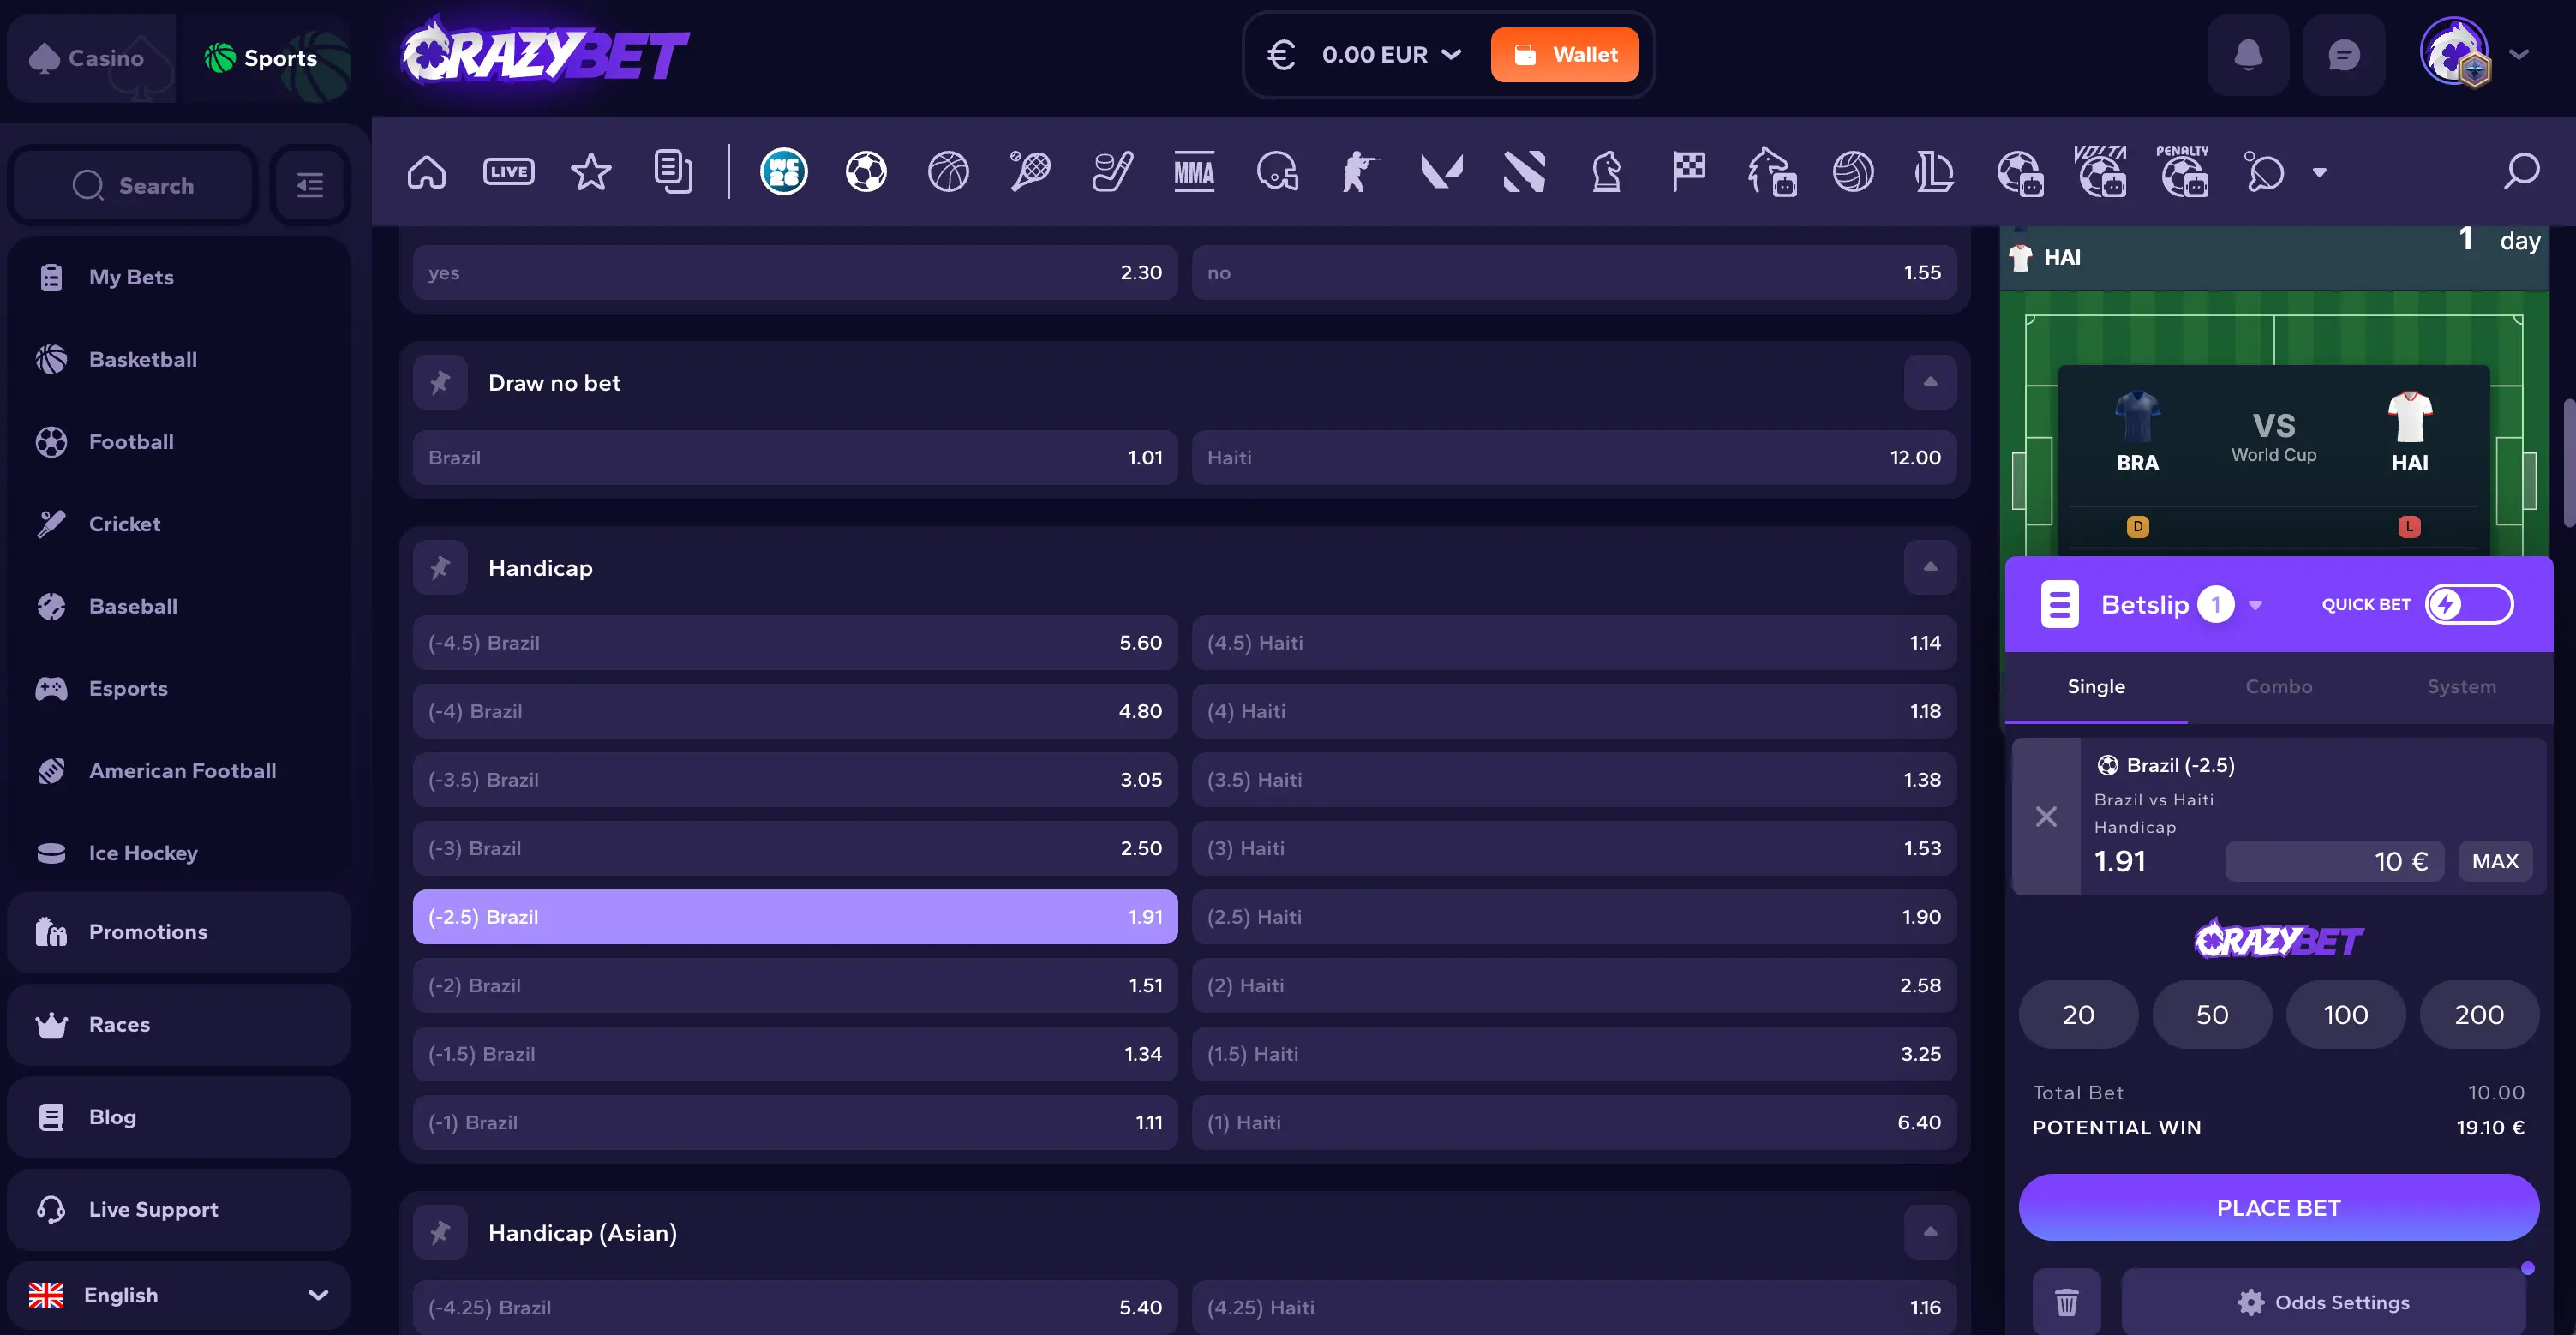Open bet history documents icon
2576x1335 pixels.
pos(673,172)
